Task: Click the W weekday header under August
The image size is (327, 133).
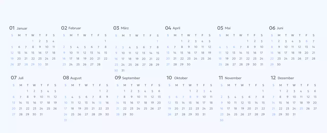Action: coord(86,85)
